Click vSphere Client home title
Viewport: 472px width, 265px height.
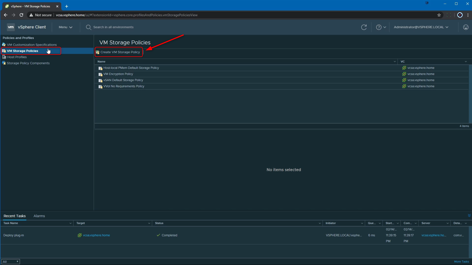32,27
